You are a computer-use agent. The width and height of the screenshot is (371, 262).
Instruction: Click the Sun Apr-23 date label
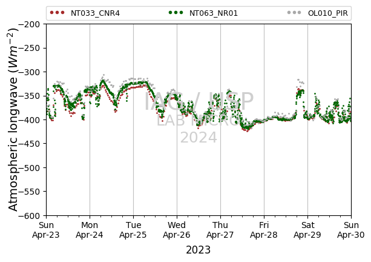tap(46, 230)
